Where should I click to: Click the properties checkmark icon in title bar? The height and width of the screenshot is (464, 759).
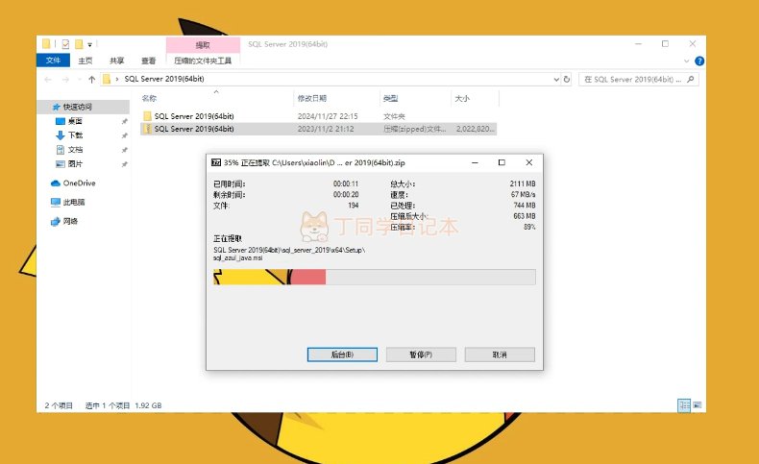click(65, 44)
